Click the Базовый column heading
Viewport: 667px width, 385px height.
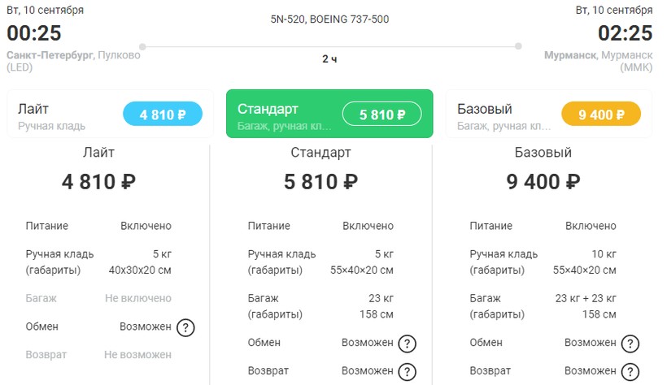[543, 152]
